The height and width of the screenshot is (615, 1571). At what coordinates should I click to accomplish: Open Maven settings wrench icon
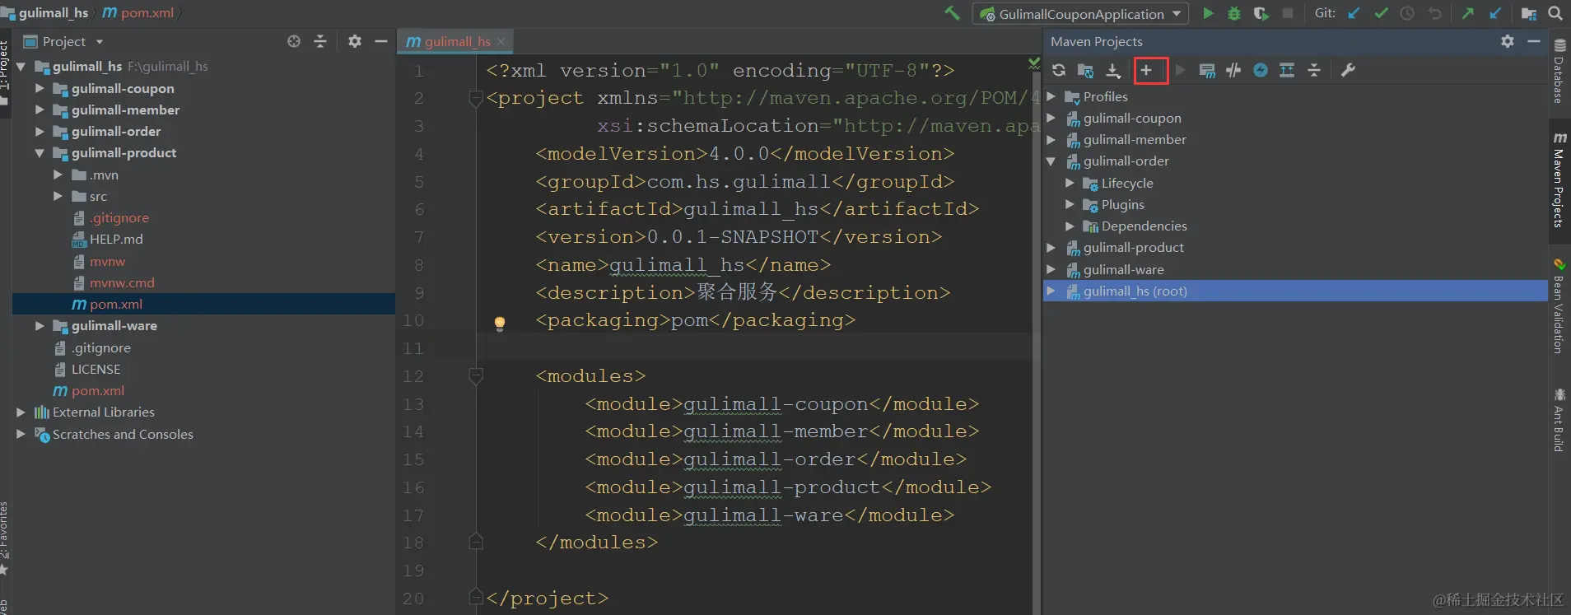click(x=1348, y=70)
